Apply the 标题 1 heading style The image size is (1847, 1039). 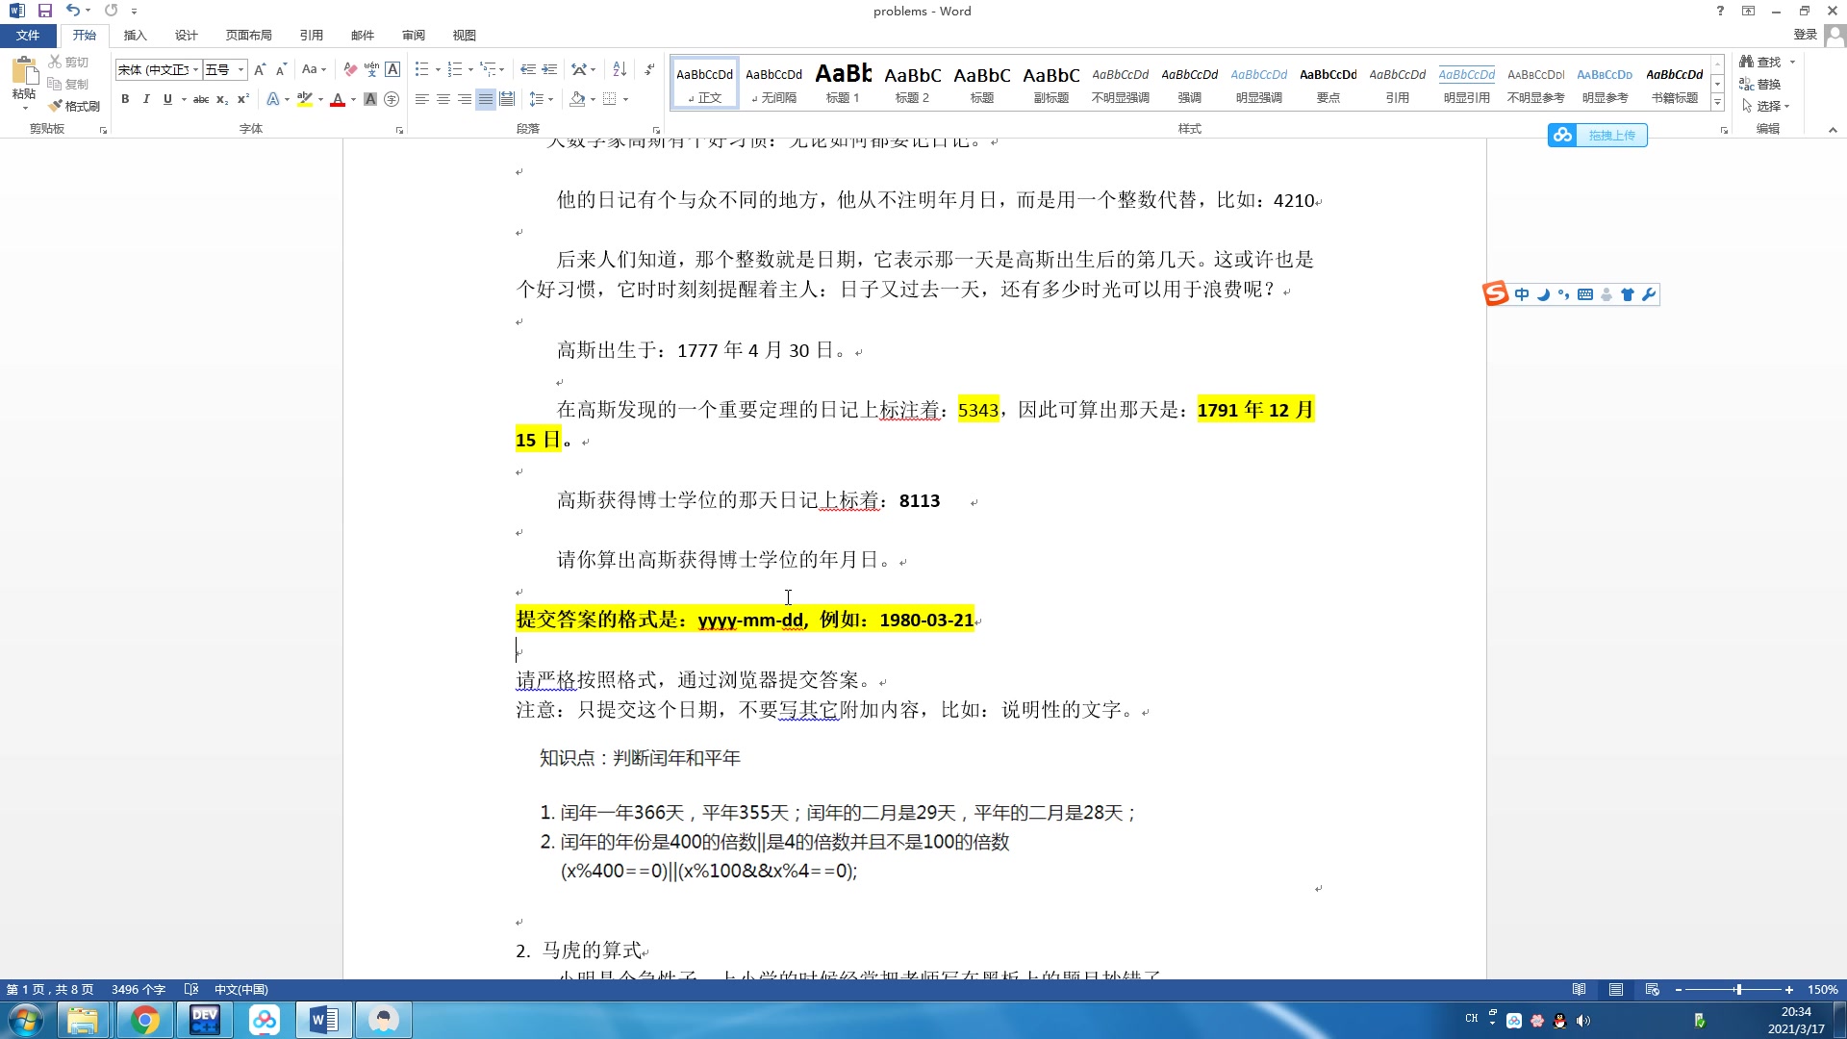click(x=843, y=83)
